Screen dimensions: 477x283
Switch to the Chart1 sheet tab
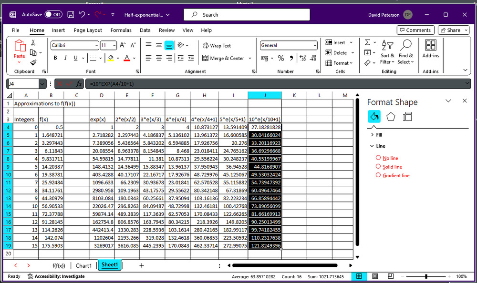(x=83, y=265)
